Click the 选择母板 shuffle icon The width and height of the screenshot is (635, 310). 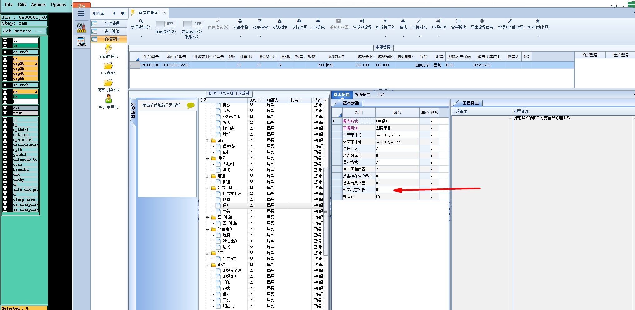(x=439, y=21)
